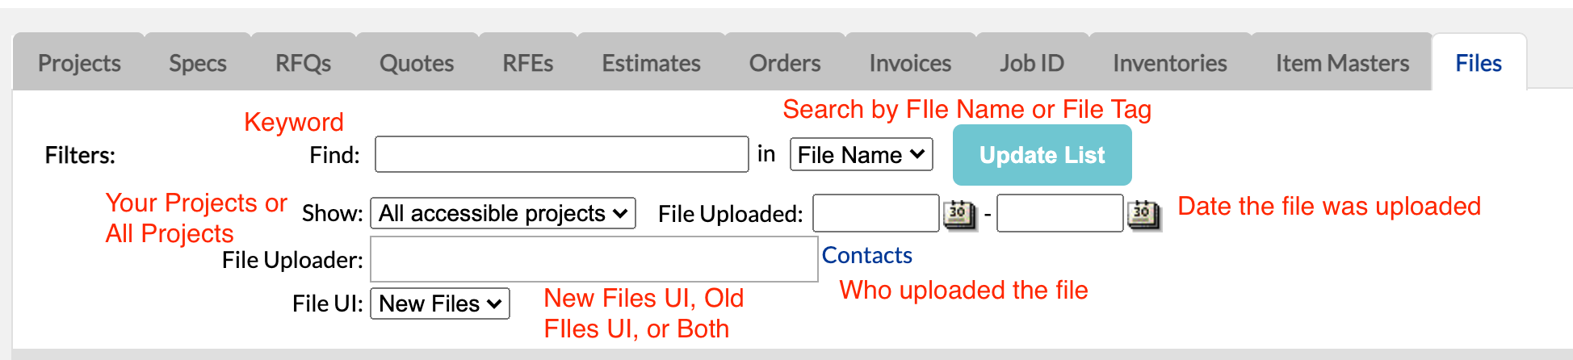Open the RFQs tab

[304, 62]
